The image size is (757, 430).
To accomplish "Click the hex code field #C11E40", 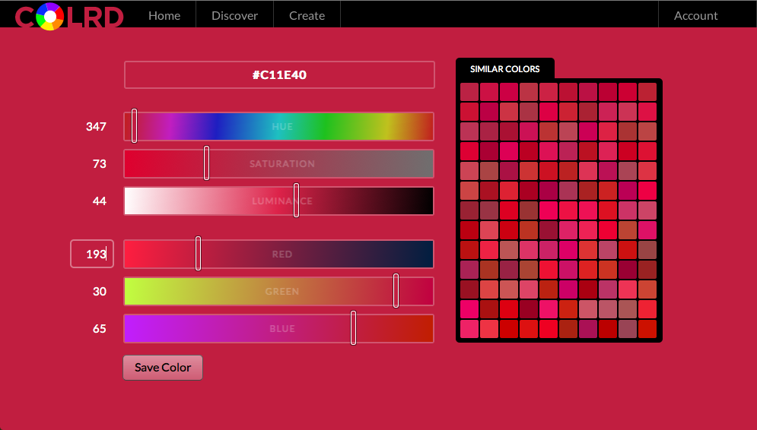I will (279, 75).
